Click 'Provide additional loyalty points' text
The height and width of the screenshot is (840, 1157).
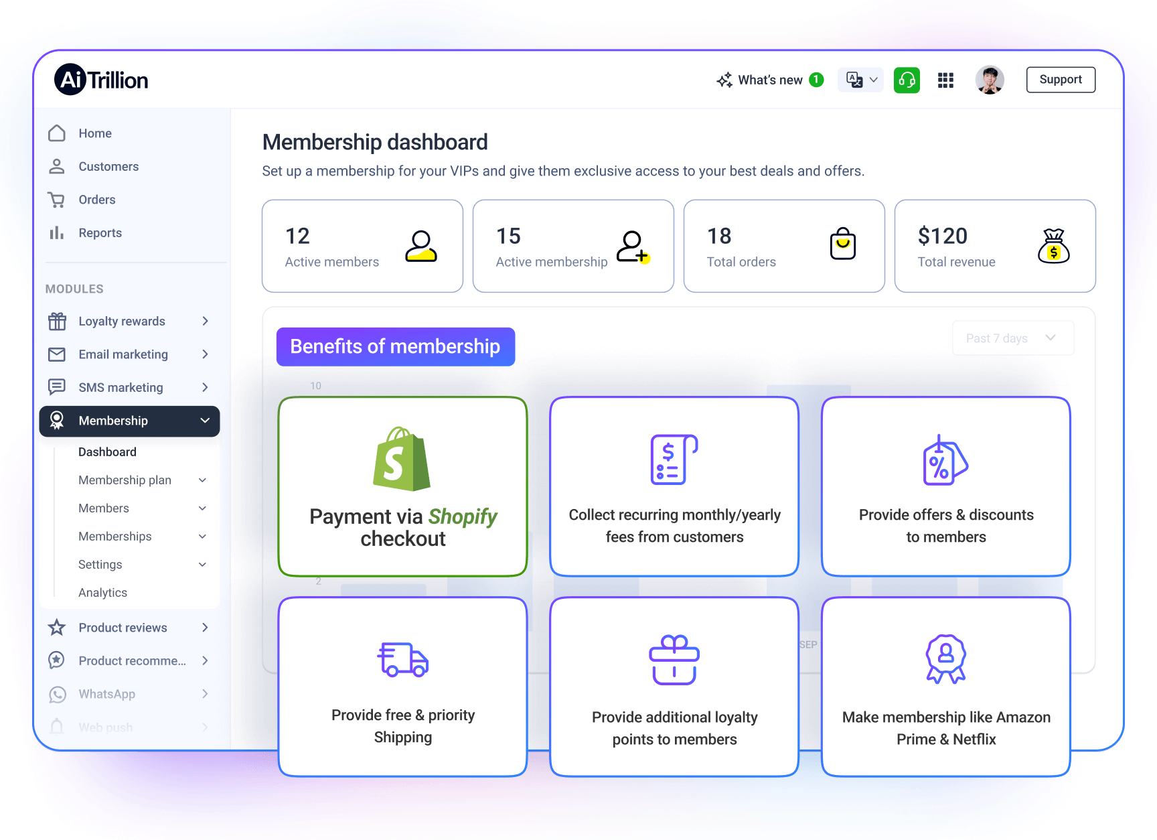coord(675,728)
